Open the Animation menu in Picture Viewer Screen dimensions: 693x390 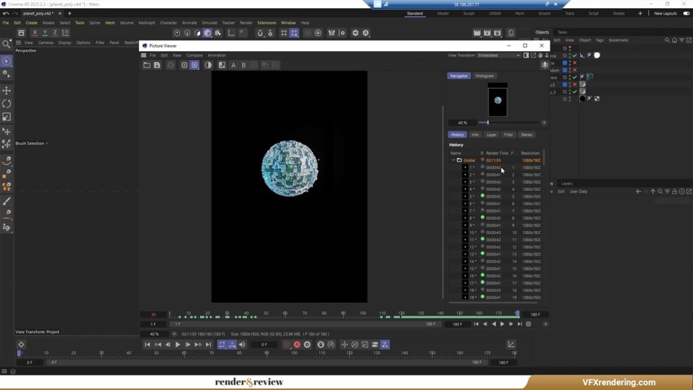[217, 55]
